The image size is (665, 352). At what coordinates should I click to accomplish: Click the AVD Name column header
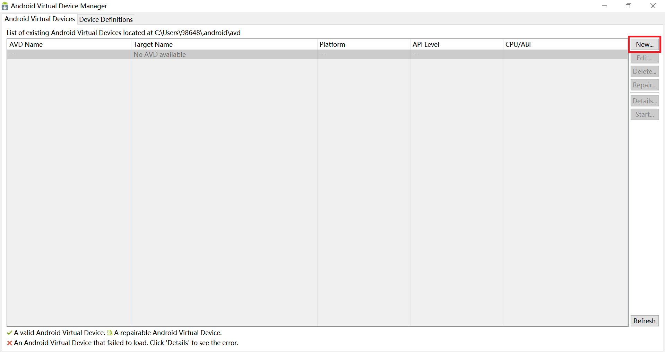(69, 44)
